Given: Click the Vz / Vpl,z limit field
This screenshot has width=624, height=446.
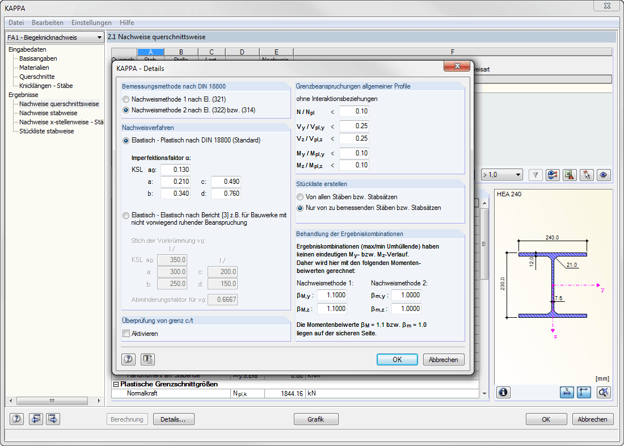Looking at the screenshot, I should (354, 138).
